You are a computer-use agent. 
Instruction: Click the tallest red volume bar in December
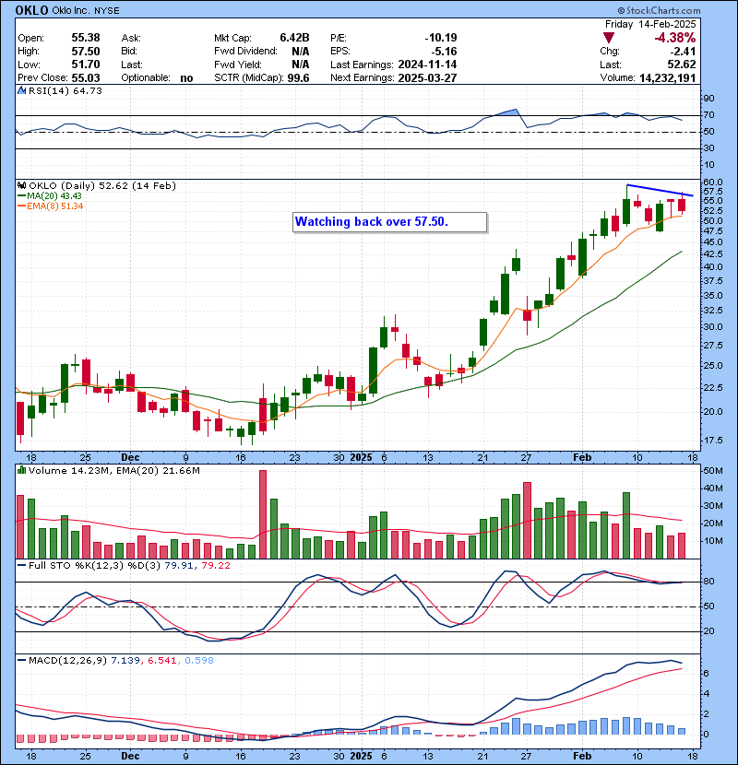pyautogui.click(x=263, y=514)
